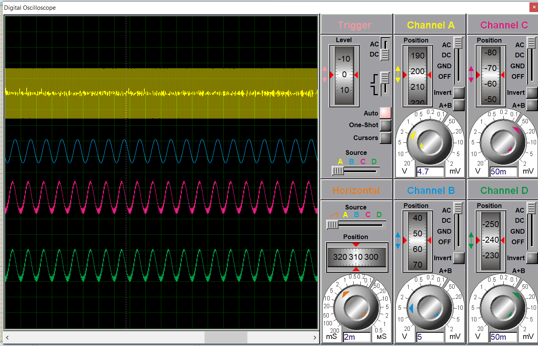Click Channel A Position thumbwheel
Image resolution: width=538 pixels, height=346 pixels.
[x=417, y=76]
